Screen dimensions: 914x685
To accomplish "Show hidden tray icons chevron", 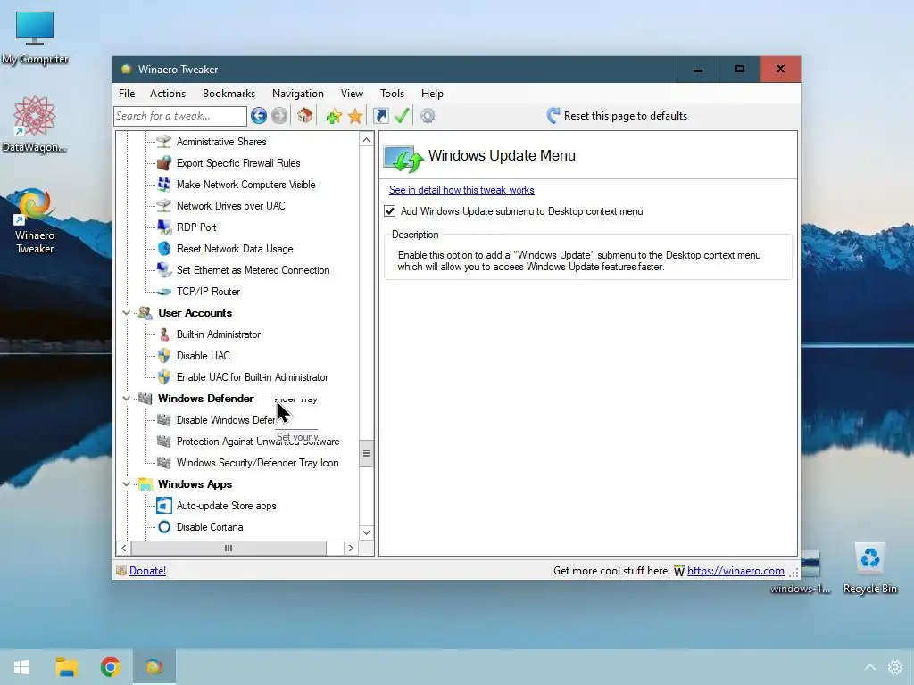I will (869, 667).
